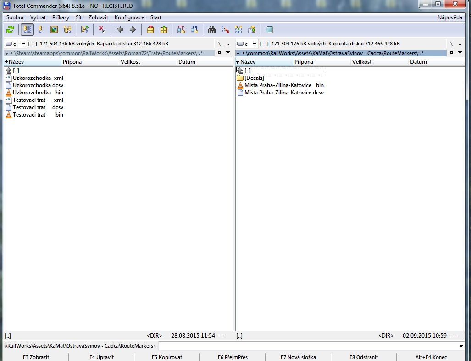This screenshot has width=471, height=361.
Task: Open the Síť menu
Action: (x=79, y=17)
